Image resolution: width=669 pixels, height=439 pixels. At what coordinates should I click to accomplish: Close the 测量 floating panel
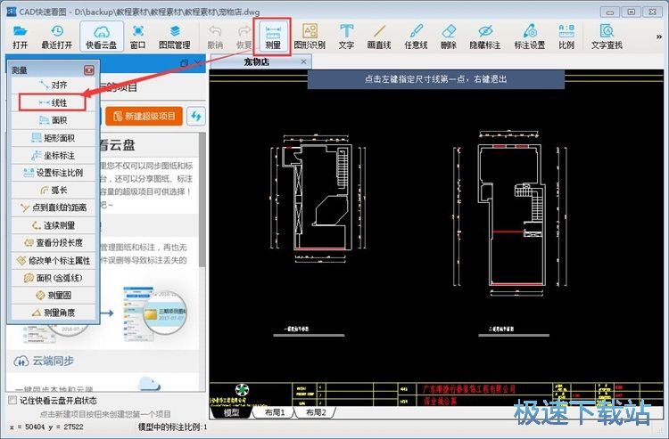pyautogui.click(x=88, y=69)
